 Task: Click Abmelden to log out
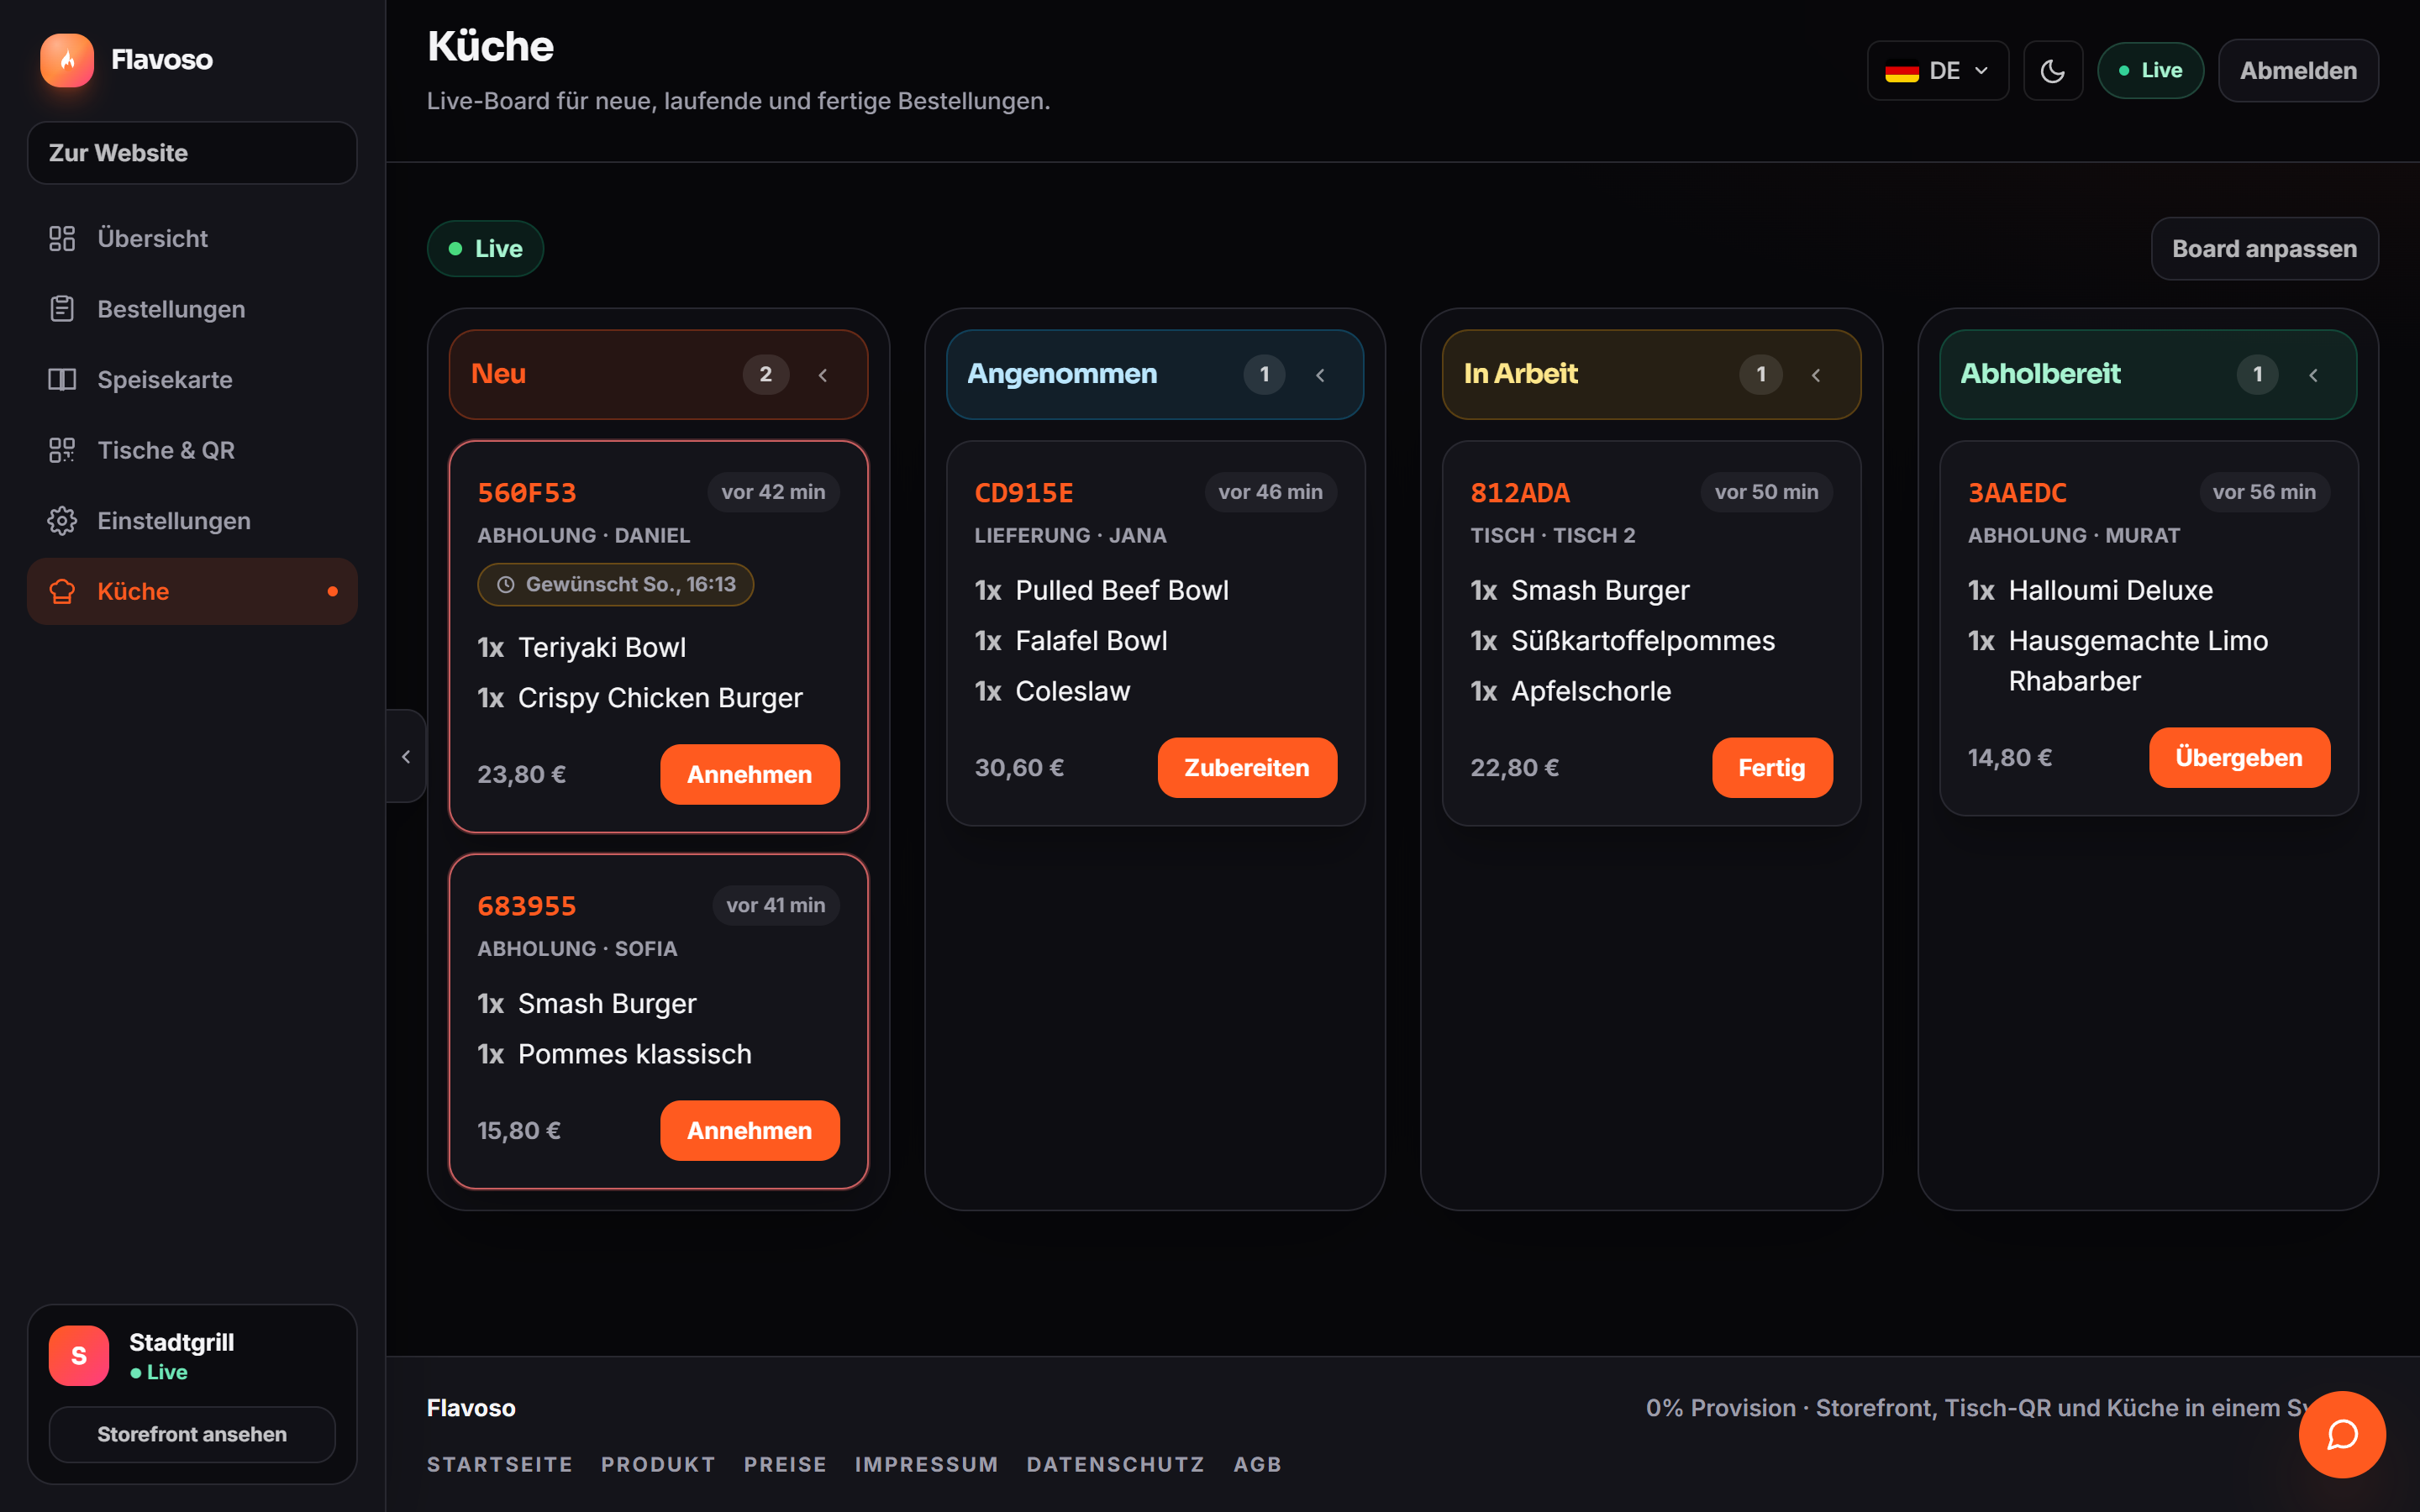pyautogui.click(x=2298, y=71)
